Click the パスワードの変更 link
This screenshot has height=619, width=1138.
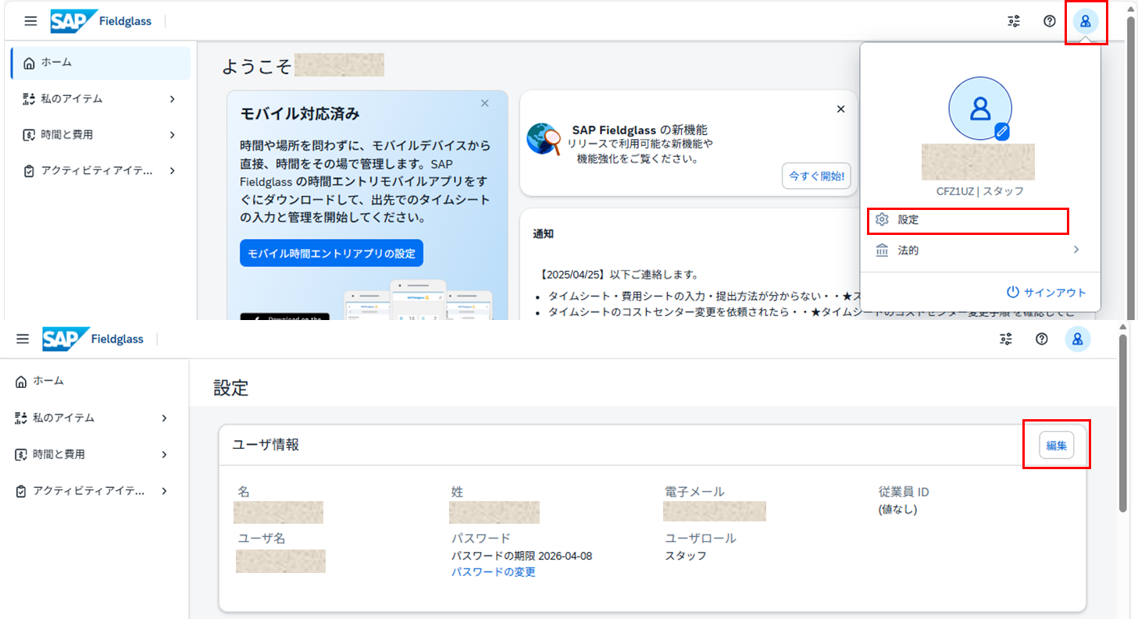coord(493,572)
